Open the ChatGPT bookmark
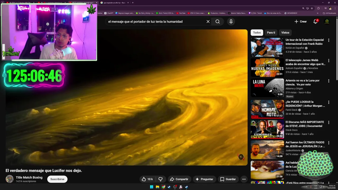The width and height of the screenshot is (338, 190). click(x=109, y=13)
